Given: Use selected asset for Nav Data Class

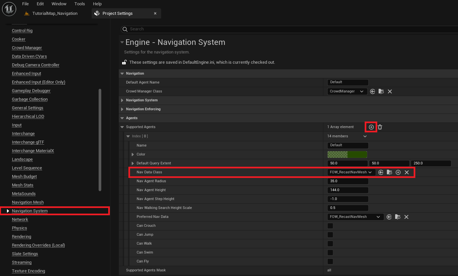Looking at the screenshot, I should [381, 172].
